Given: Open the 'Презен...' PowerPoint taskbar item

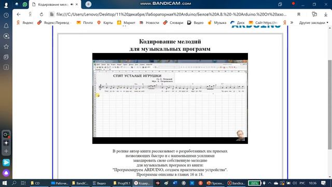Looking at the screenshot, I should coord(215,183).
